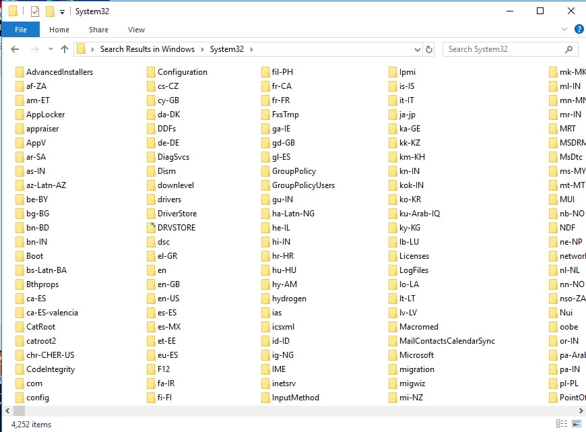Select the Licenses folder icon

[x=393, y=256]
